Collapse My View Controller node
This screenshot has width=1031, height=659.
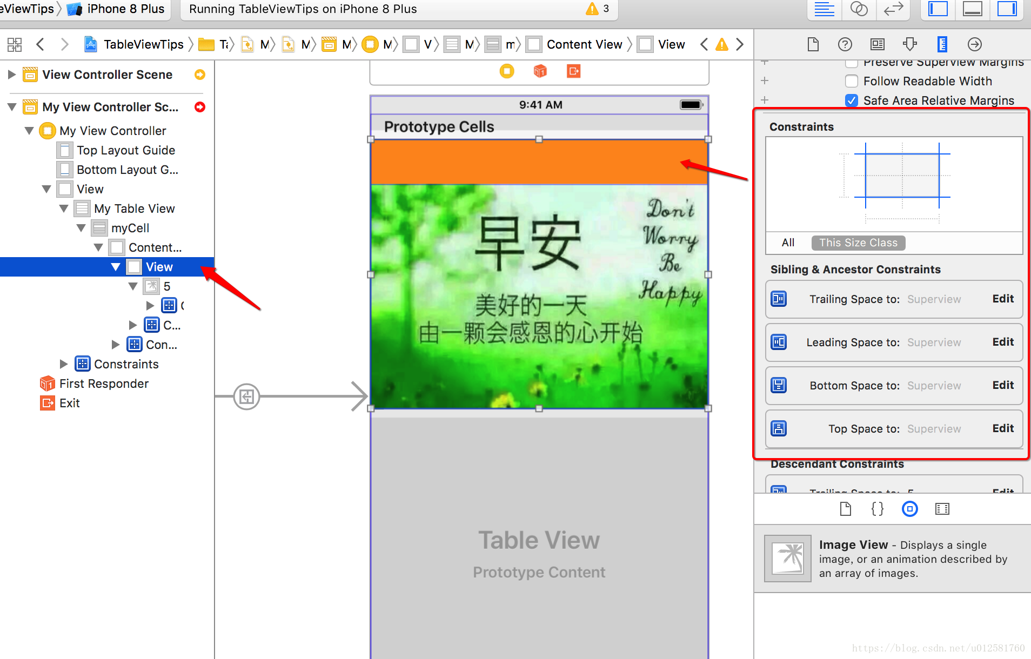click(29, 131)
